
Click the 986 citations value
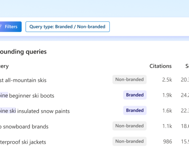[x=168, y=142]
